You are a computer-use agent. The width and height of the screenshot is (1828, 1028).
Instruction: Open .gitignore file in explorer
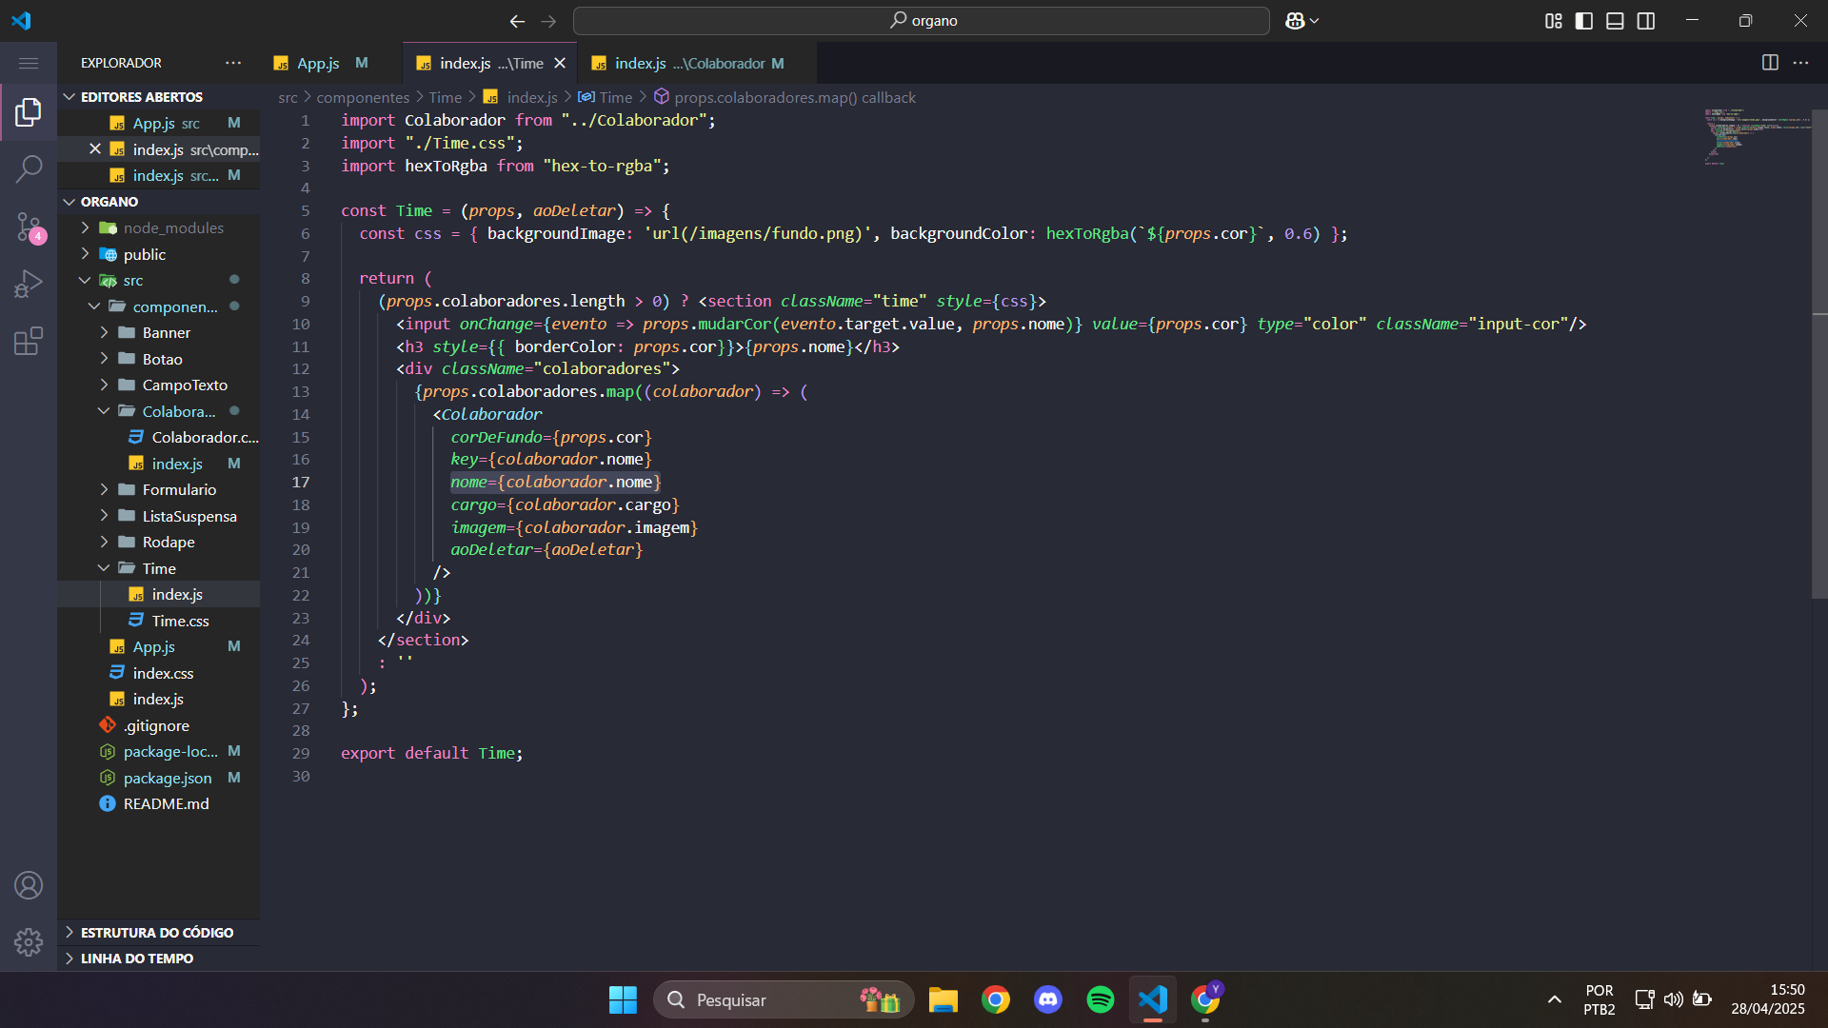tap(158, 725)
